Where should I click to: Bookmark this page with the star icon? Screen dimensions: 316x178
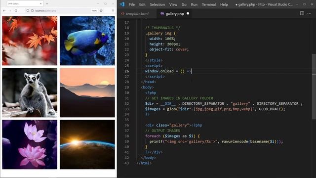point(101,10)
